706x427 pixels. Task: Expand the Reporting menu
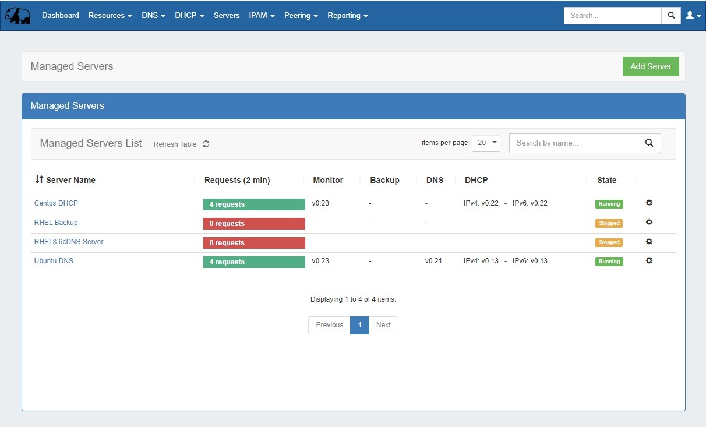[x=347, y=16]
